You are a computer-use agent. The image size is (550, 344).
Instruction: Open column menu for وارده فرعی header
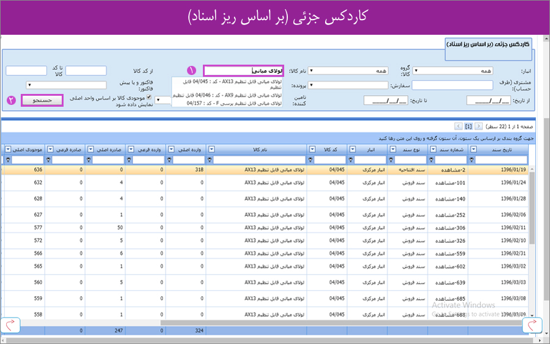tap(131, 149)
